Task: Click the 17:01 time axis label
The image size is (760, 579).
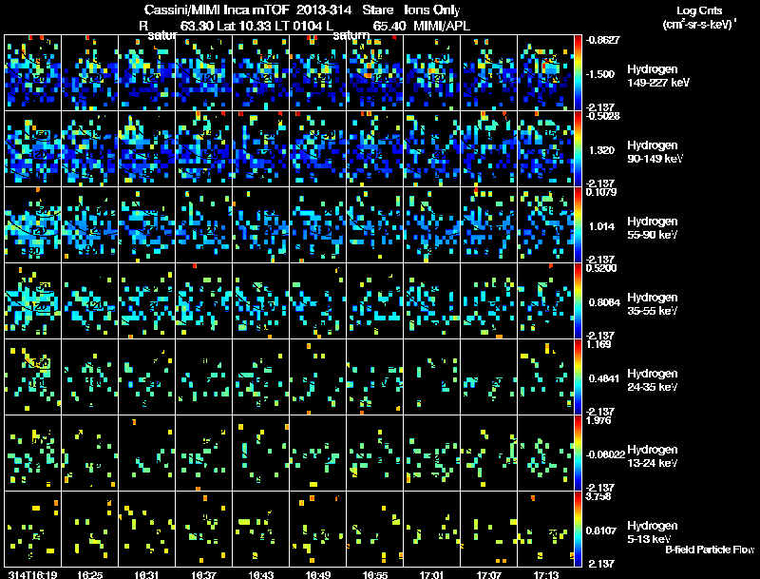Action: (x=432, y=574)
